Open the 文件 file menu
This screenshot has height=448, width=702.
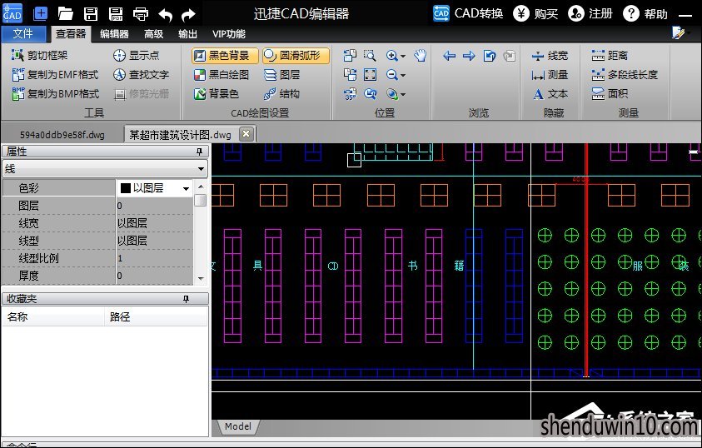(23, 33)
